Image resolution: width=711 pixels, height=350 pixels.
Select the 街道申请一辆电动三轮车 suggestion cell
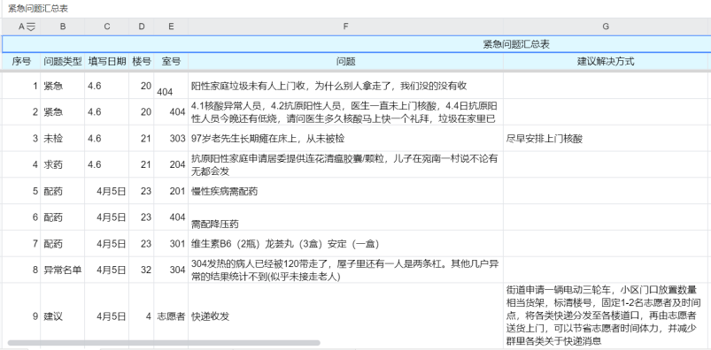606,316
